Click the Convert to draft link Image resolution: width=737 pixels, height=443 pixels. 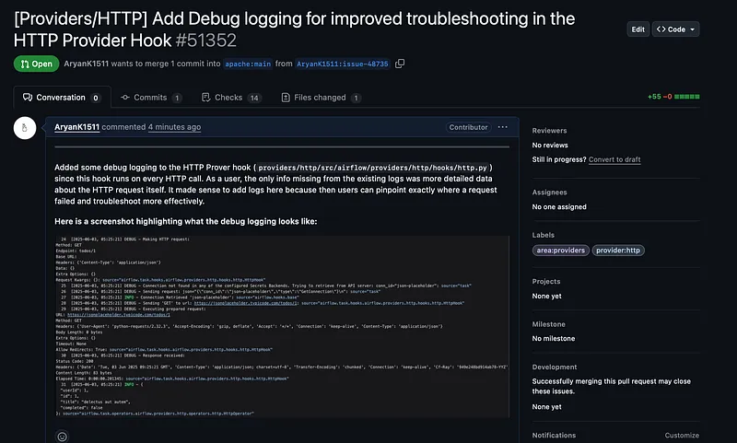(x=614, y=159)
